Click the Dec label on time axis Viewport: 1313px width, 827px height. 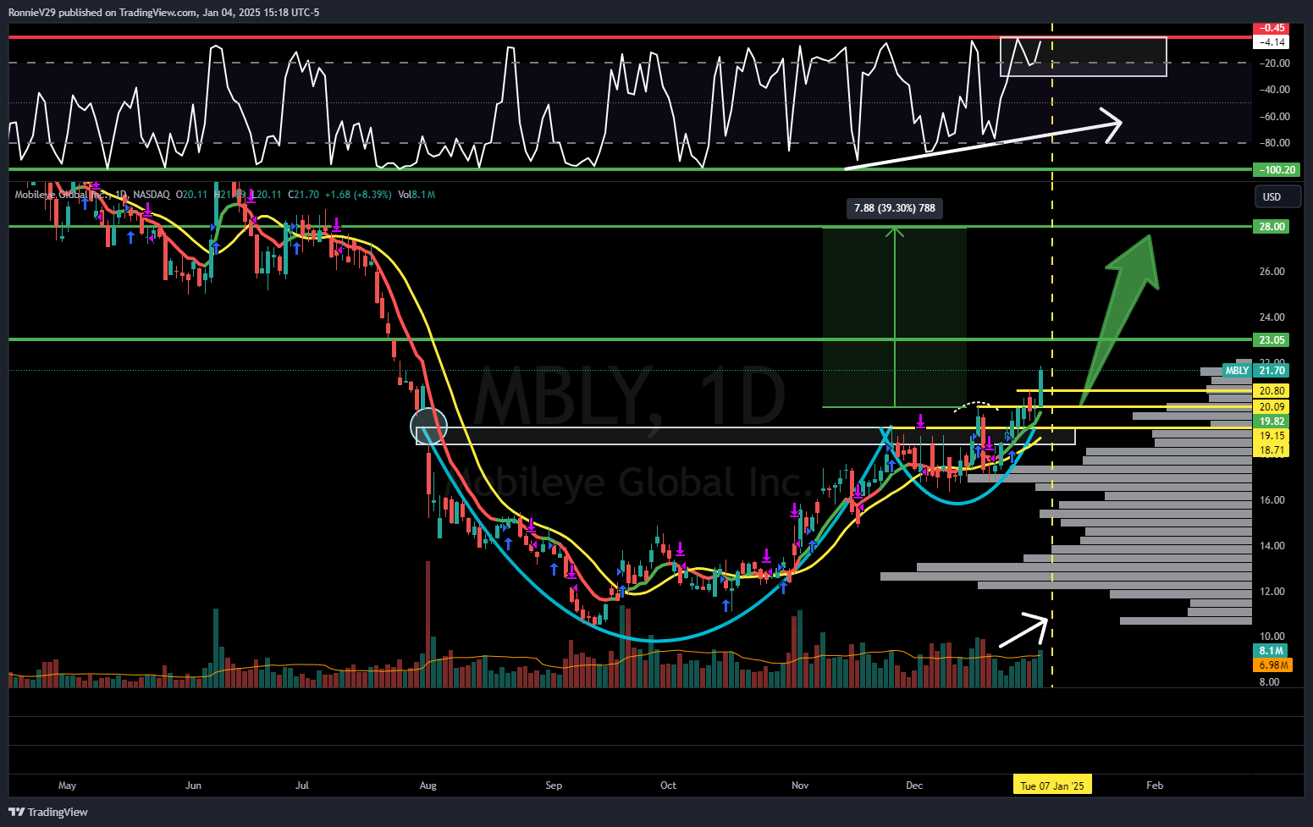point(914,786)
